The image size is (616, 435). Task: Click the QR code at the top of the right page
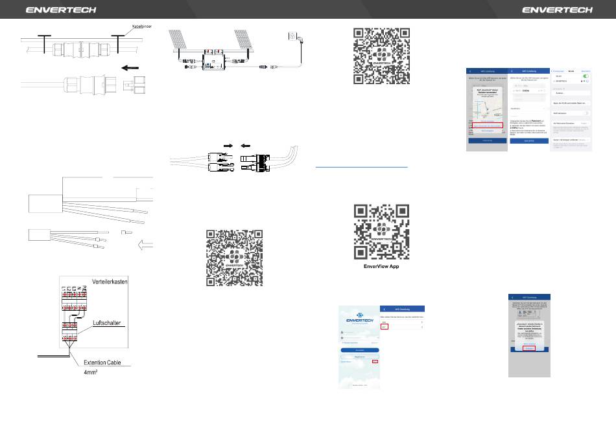(381, 56)
